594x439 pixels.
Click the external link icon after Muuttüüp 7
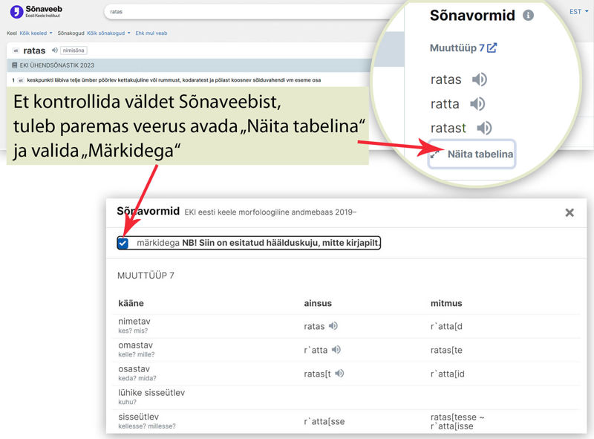pyautogui.click(x=492, y=48)
